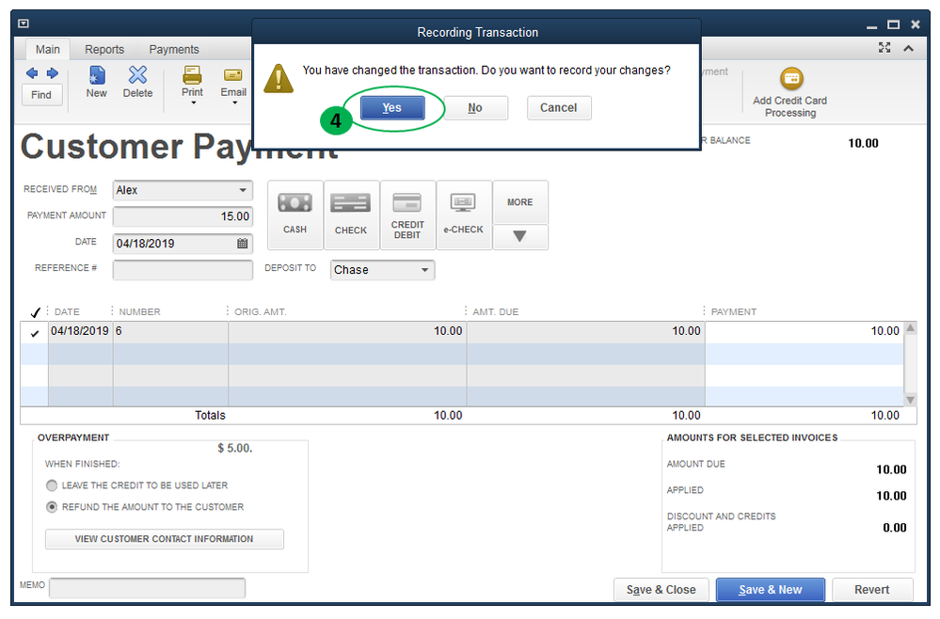Screen dimensions: 940x619
Task: Select the Credit Debit payment method
Action: [407, 214]
